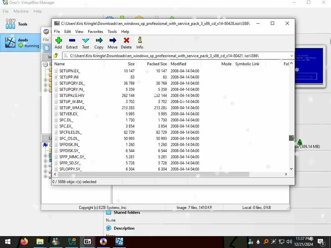Select the dasds virtual machine entry

pos(21,43)
